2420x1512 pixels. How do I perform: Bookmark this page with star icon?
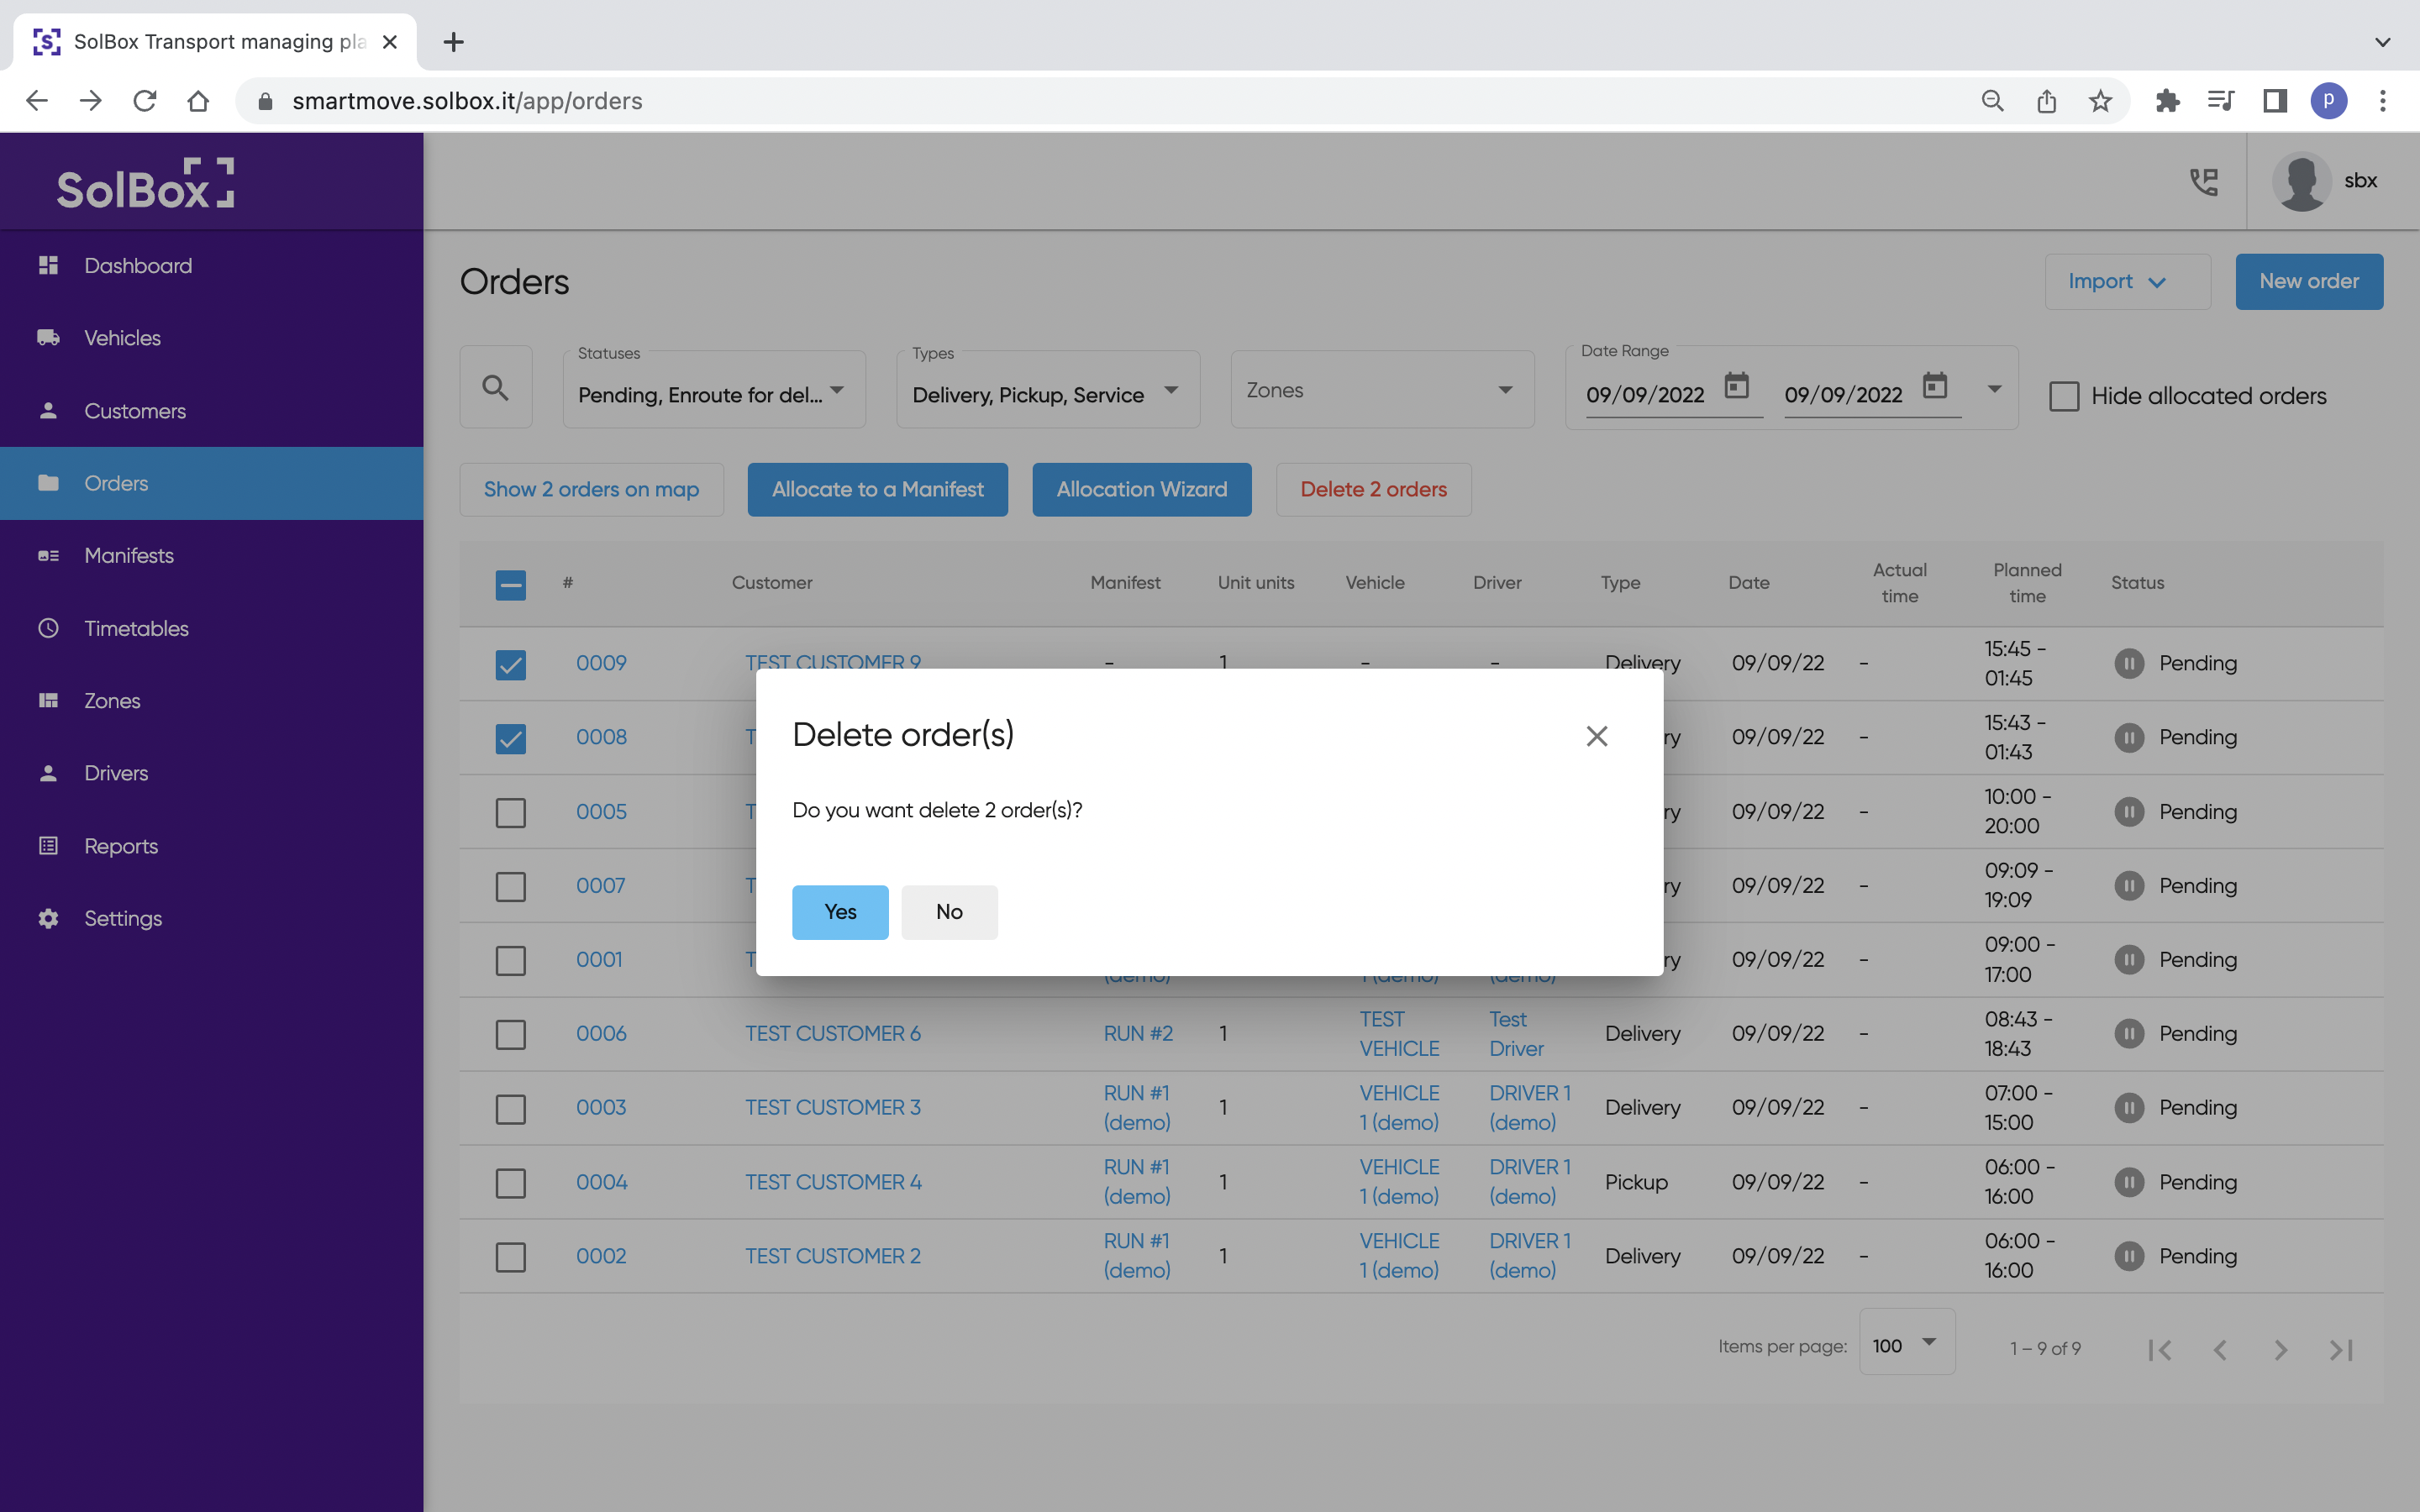point(2100,101)
